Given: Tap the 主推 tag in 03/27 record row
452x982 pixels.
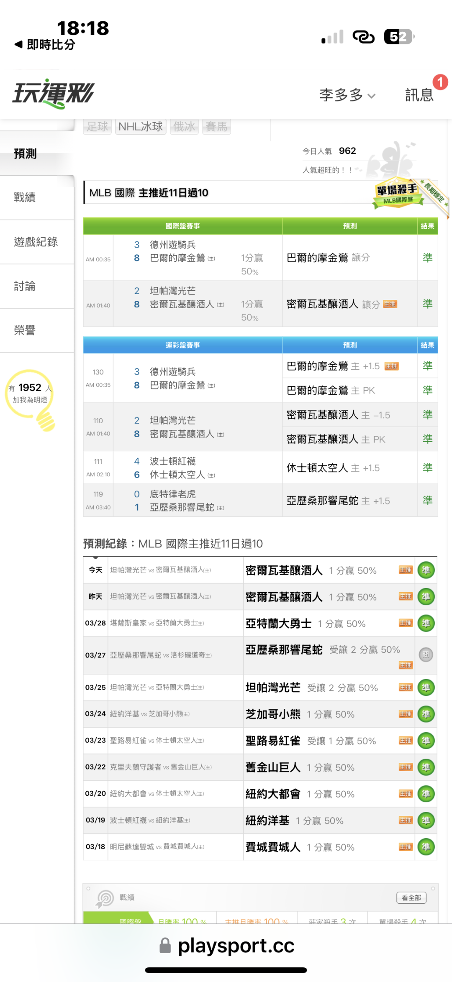Looking at the screenshot, I should (406, 665).
